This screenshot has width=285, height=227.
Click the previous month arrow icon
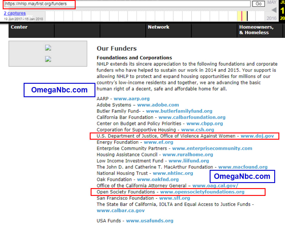click(274, 10)
